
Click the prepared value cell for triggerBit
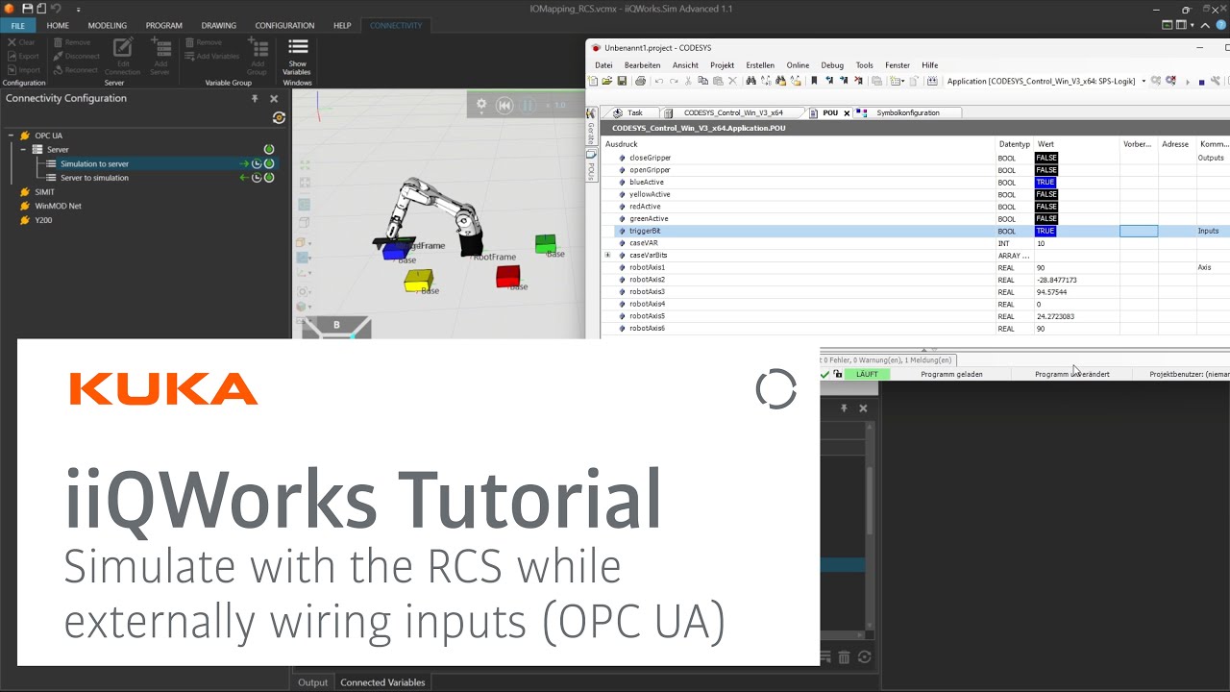(1138, 232)
